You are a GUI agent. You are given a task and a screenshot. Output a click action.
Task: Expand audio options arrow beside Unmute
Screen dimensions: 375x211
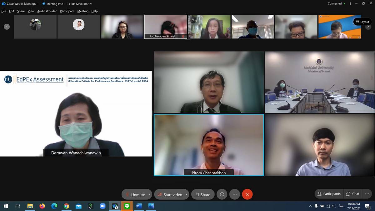coord(149,194)
